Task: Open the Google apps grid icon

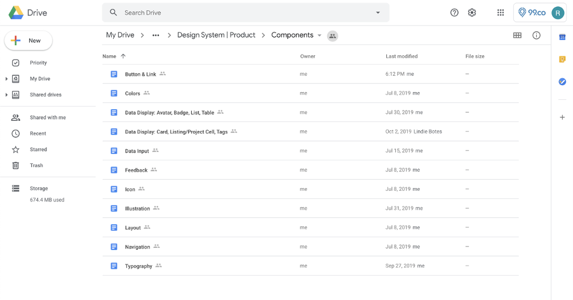Action: pyautogui.click(x=501, y=13)
